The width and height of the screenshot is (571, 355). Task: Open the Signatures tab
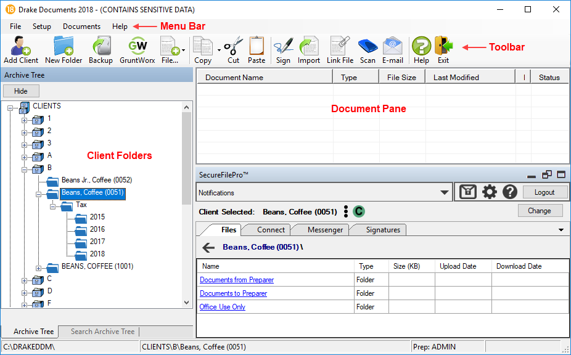pyautogui.click(x=383, y=230)
